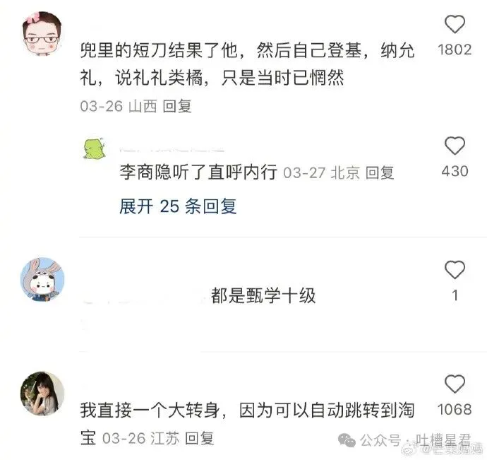487x460 pixels.
Task: Open rabbit-hood panda avatar profile
Action: [x=42, y=279]
